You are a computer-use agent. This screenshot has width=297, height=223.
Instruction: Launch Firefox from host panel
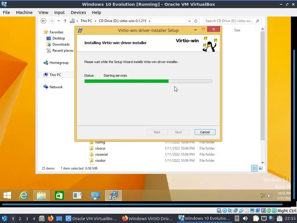pyautogui.click(x=50, y=218)
